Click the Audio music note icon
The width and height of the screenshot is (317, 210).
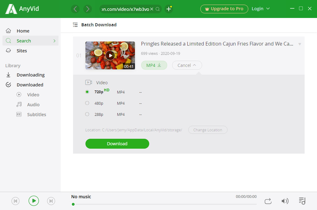pos(19,104)
